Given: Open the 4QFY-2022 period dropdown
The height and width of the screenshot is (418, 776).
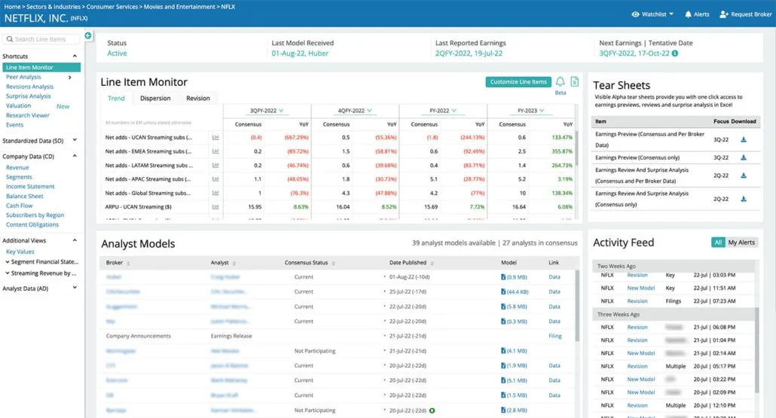Looking at the screenshot, I should click(x=369, y=111).
